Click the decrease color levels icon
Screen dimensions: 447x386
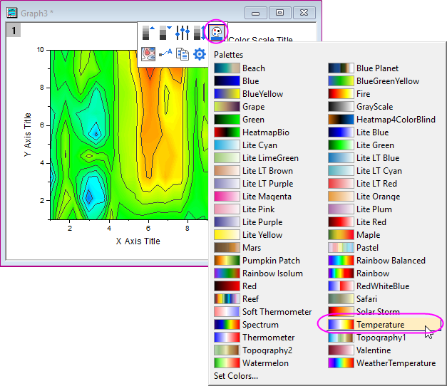pos(165,32)
